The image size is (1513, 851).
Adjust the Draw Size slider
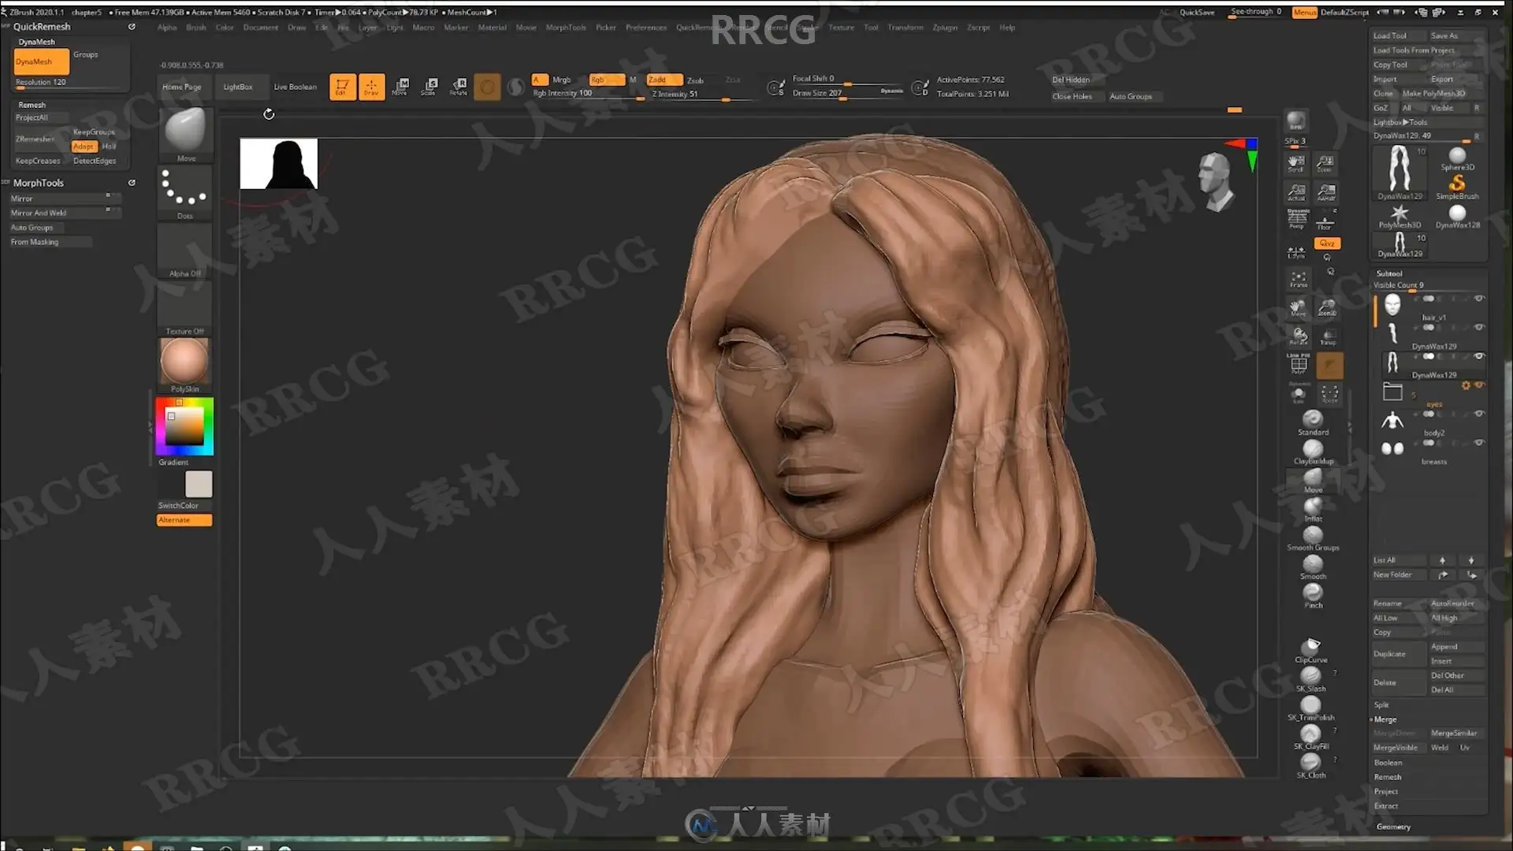(847, 93)
